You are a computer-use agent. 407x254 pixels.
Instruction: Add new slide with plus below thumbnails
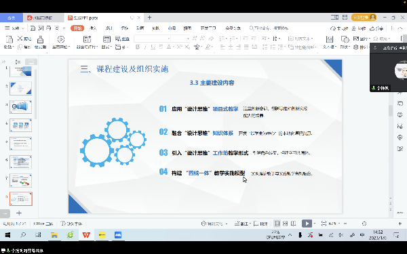point(19,213)
